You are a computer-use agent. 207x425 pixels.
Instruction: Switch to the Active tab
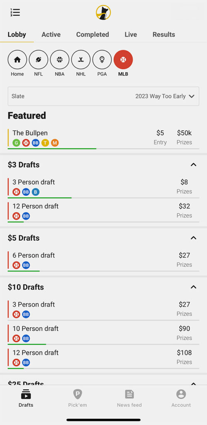[x=51, y=34]
